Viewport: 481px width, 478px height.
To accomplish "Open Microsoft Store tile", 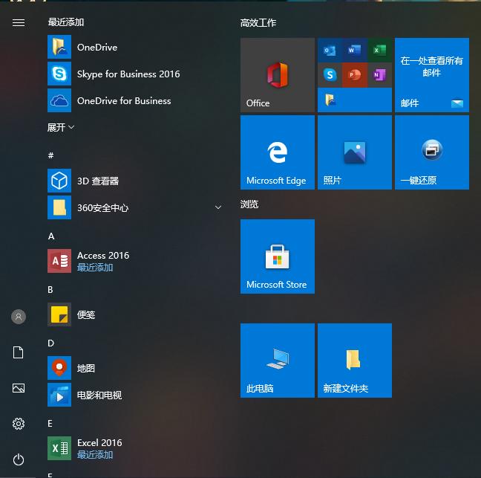I will (x=278, y=256).
